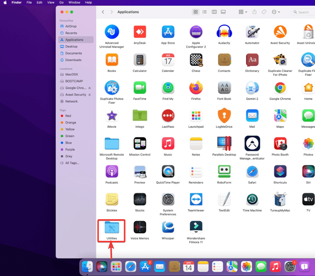Launch QuickTime Player
The image size is (315, 276).
point(168,171)
